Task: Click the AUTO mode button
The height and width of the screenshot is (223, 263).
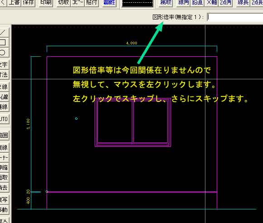Action: [4, 119]
